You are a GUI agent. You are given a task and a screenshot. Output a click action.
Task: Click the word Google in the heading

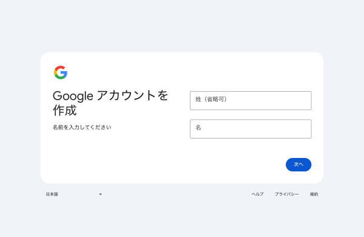coord(73,96)
